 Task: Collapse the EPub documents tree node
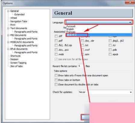point(8,49)
